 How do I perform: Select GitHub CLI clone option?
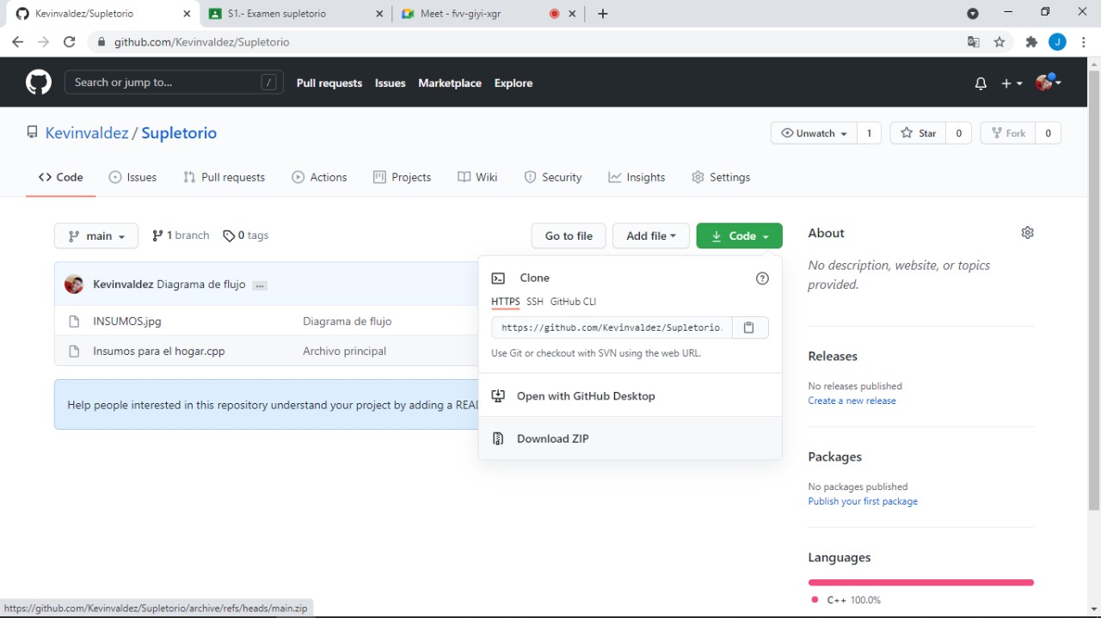[x=573, y=302]
